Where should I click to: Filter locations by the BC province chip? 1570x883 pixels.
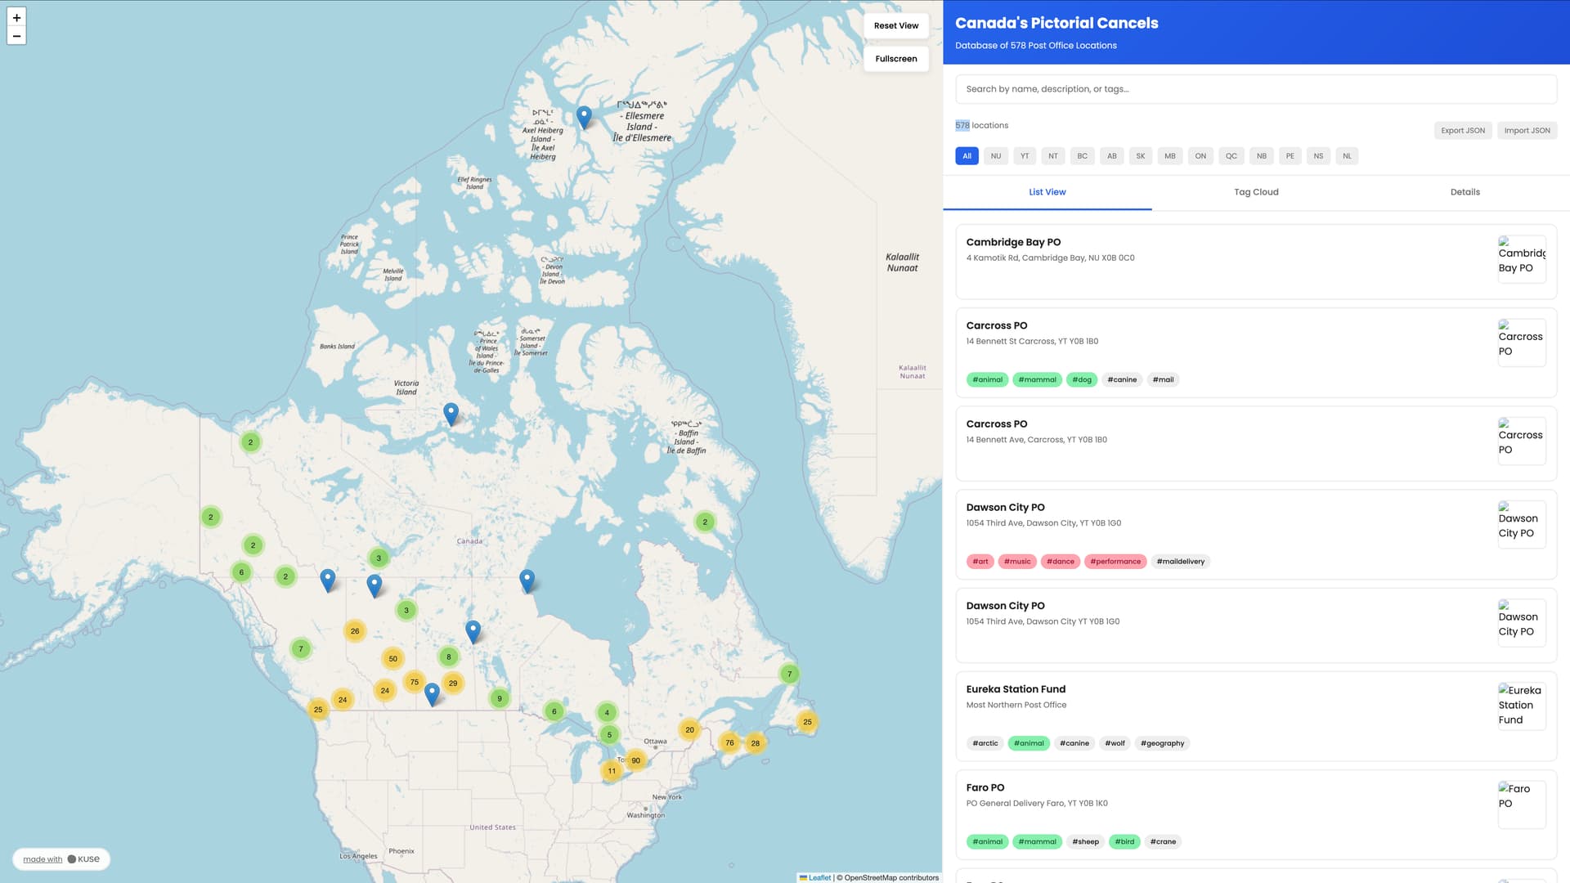[1082, 156]
